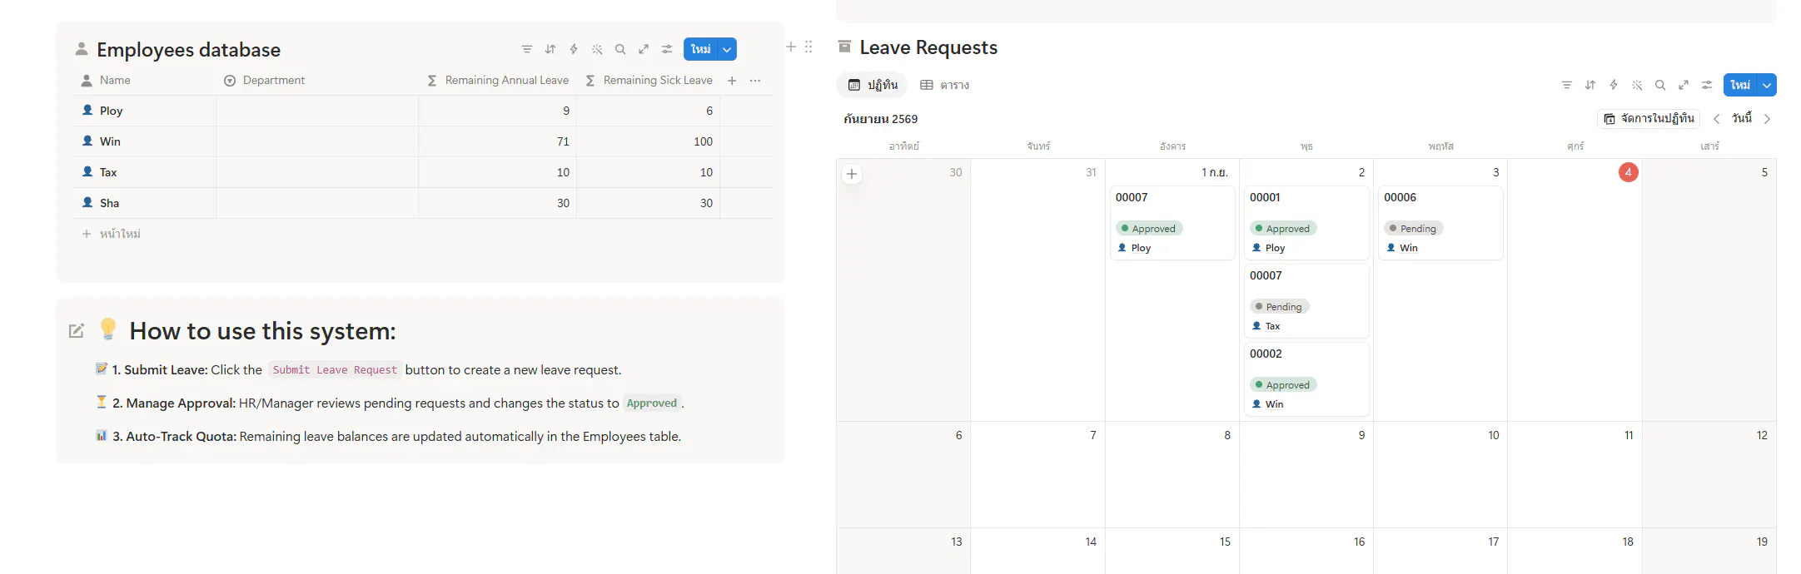Open automations lightning icon in Leave Requests
Screen dimensions: 1801x574
tap(1614, 85)
